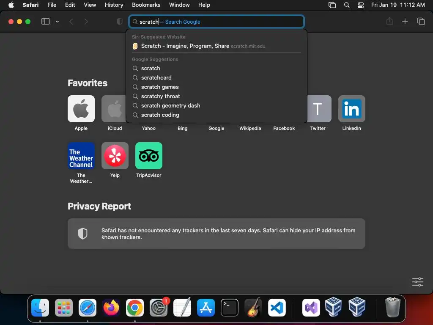433x325 pixels.
Task: Launch GarageBand from the Dock
Action: 253,308
